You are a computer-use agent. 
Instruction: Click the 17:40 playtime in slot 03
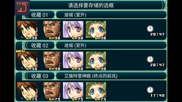[157, 95]
